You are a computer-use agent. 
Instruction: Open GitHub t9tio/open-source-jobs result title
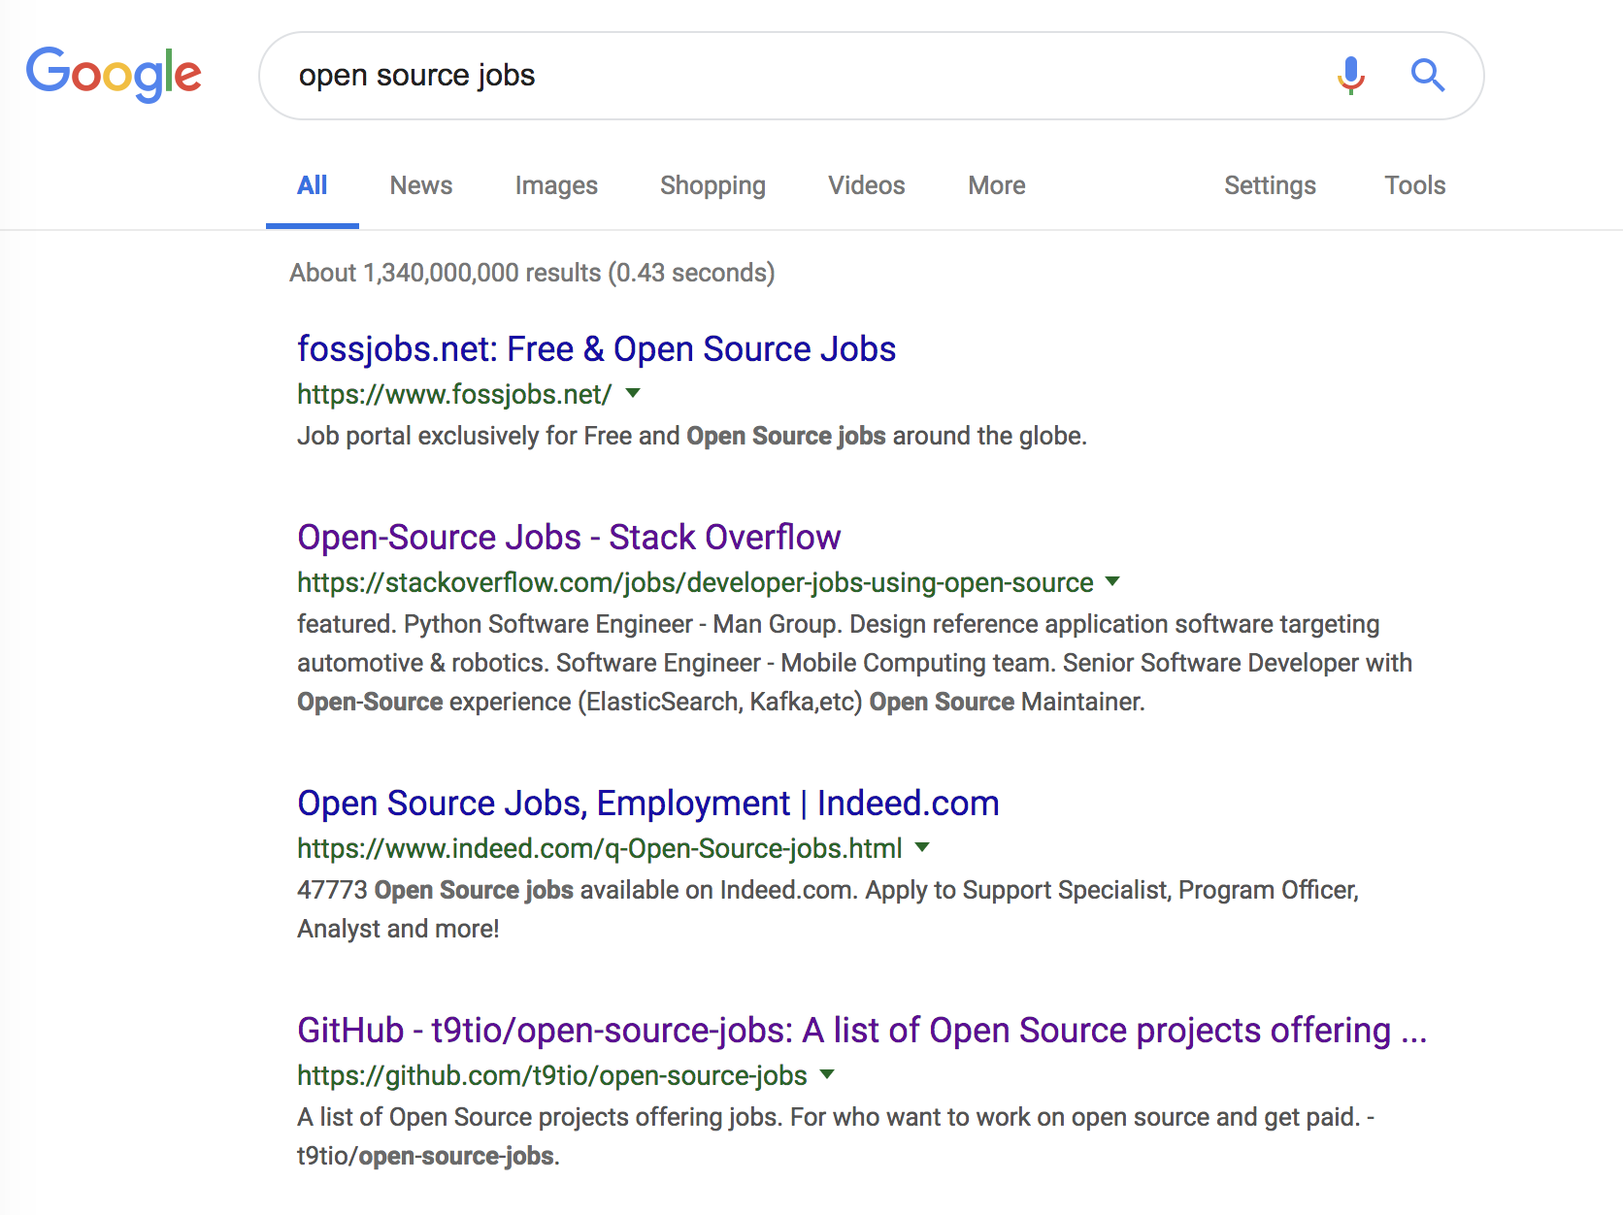[862, 1031]
